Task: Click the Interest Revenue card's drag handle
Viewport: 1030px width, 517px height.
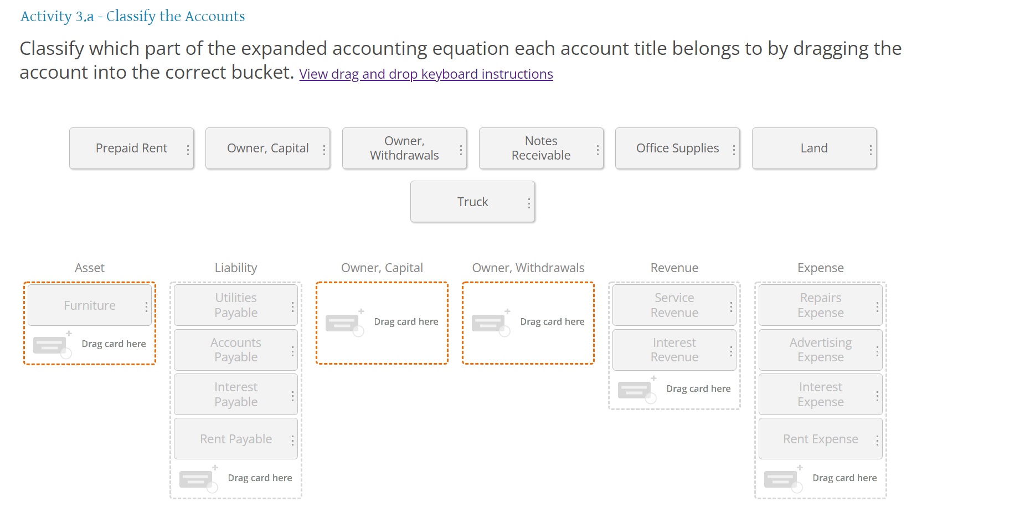Action: point(731,351)
